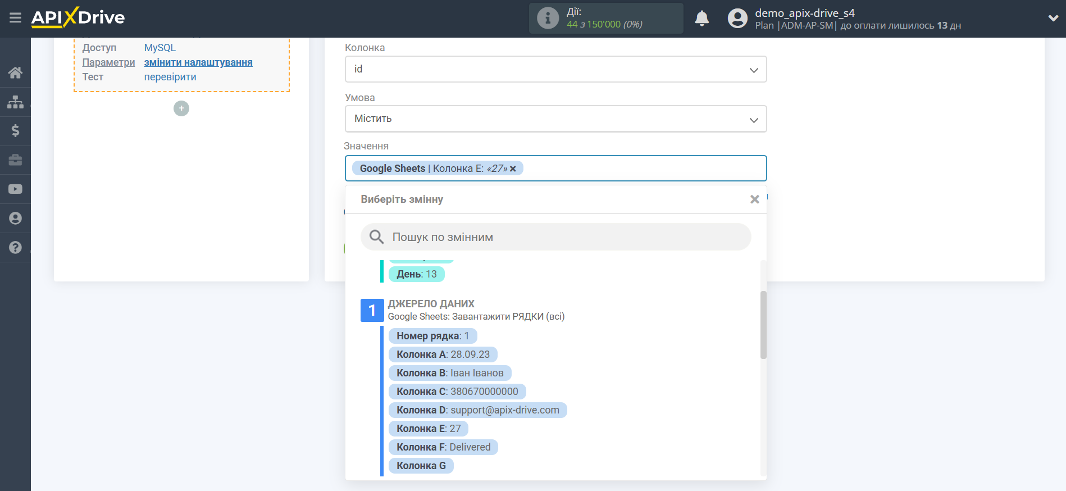
Task: Click the plus button to add a step
Action: click(x=181, y=108)
